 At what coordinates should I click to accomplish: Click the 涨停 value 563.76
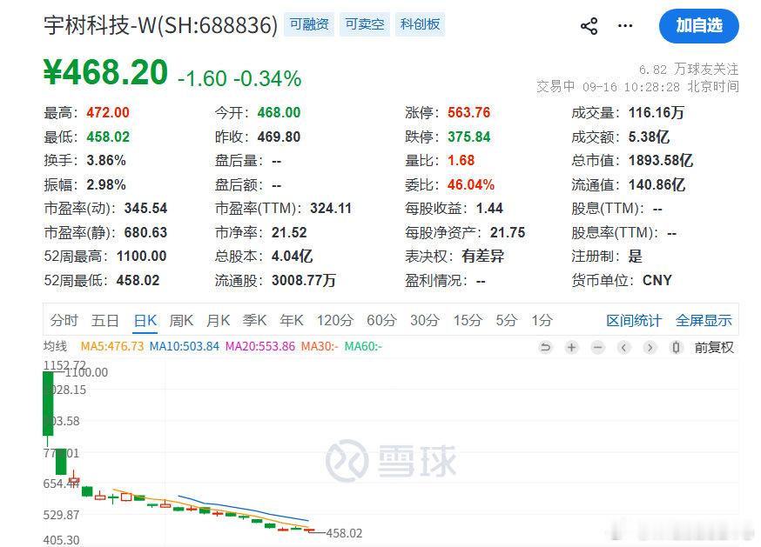point(468,112)
